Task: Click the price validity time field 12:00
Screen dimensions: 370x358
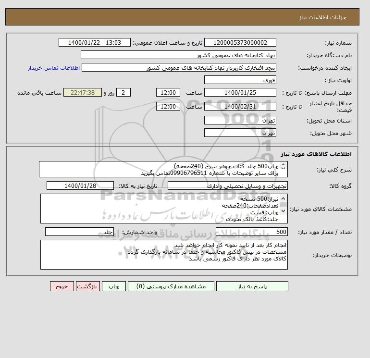Action: tap(168, 106)
